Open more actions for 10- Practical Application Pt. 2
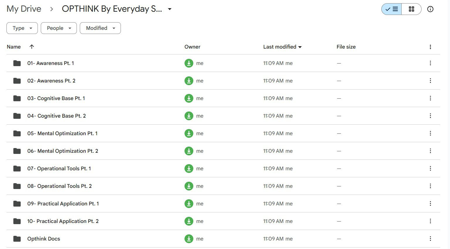Viewport: 450px width, 249px height. pyautogui.click(x=430, y=221)
